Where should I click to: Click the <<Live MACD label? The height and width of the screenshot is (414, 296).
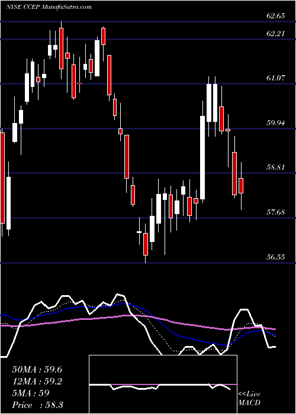point(249,399)
